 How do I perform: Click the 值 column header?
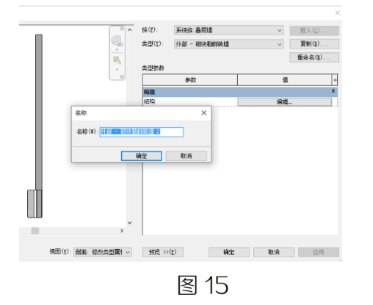(x=285, y=80)
